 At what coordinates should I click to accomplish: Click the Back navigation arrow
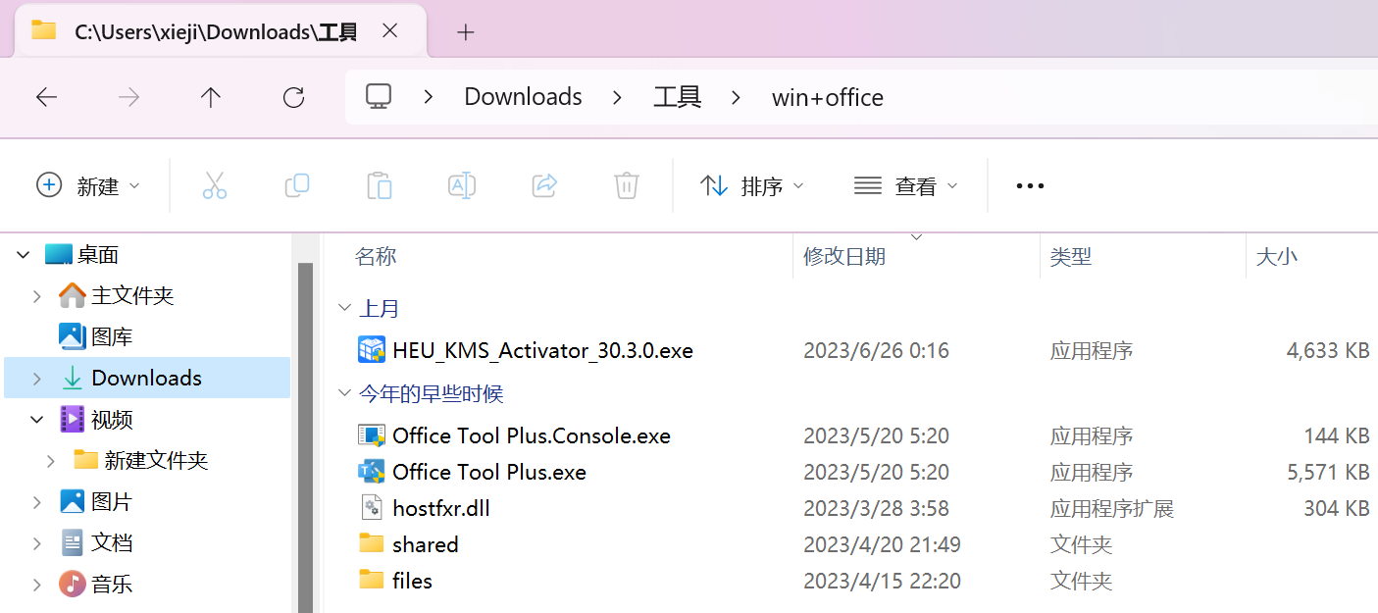46,97
